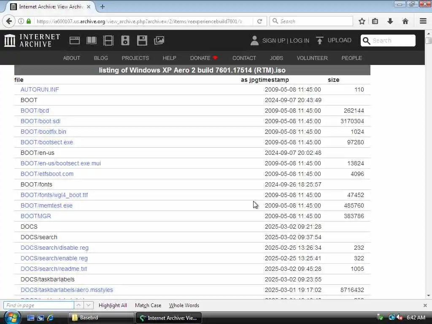Open DOCS/search/readme.txt link

point(54,269)
